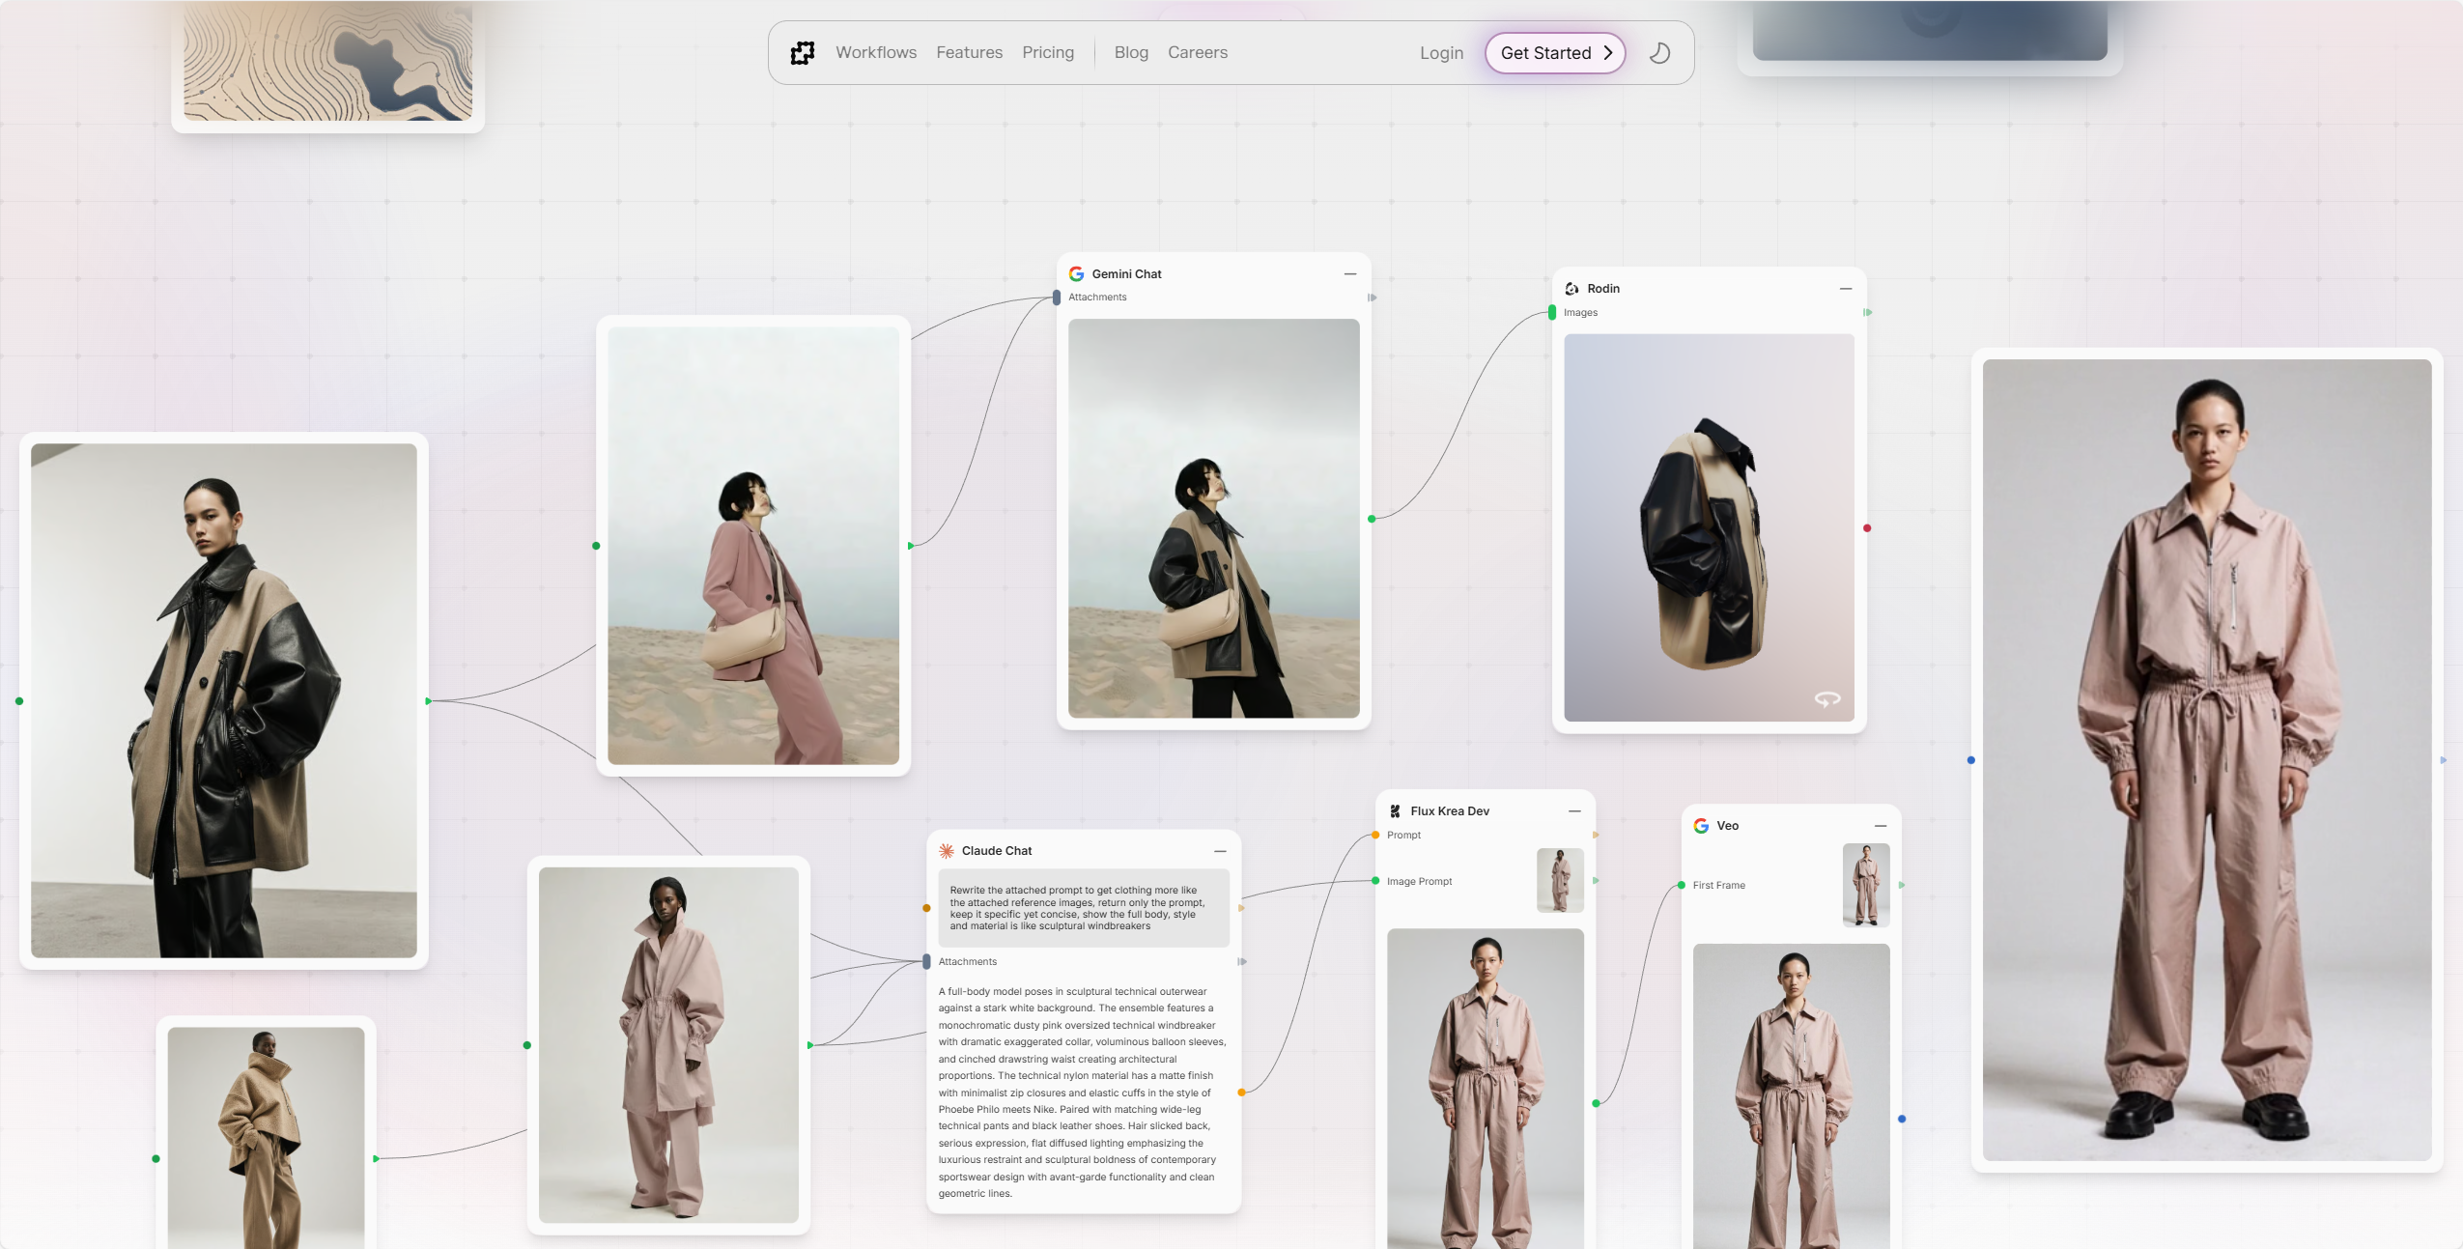Click the Get Started button

1555,53
